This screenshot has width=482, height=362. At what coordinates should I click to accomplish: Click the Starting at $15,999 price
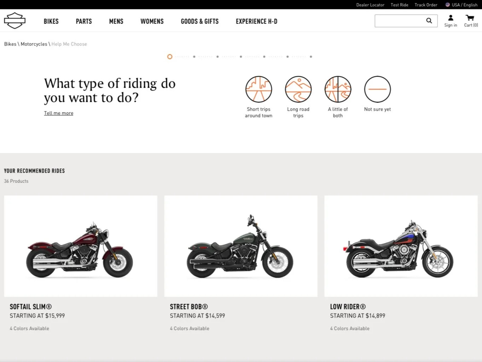pos(37,316)
